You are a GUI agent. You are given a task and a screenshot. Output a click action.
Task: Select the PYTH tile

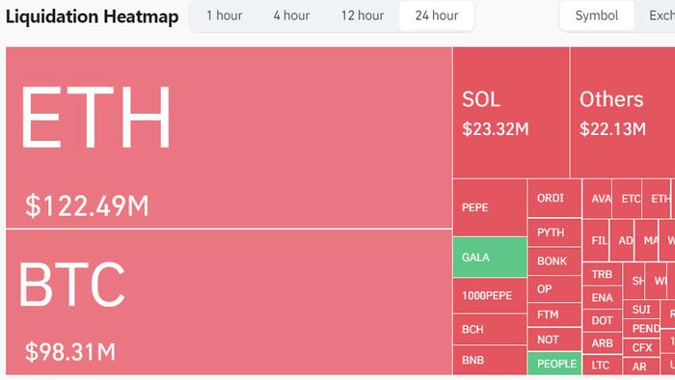554,232
